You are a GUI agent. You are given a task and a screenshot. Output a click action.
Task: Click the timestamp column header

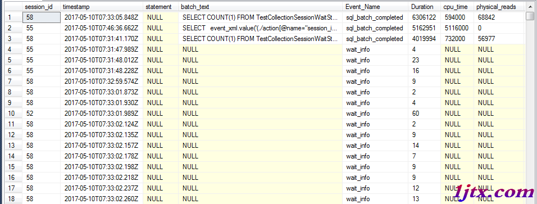(102, 7)
